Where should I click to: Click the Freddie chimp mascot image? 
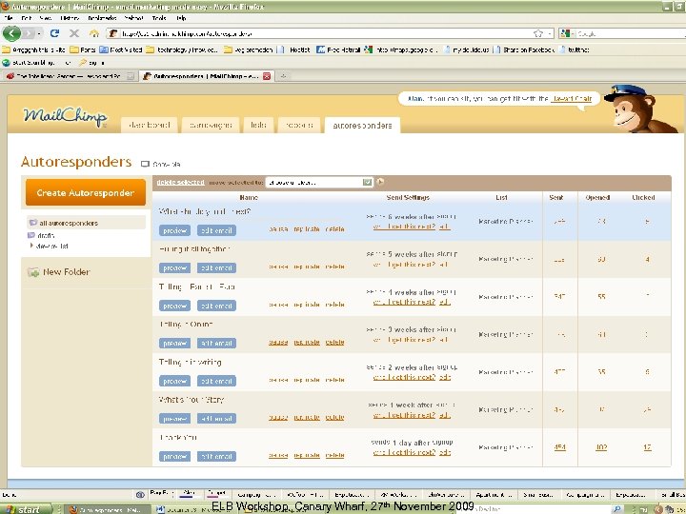click(x=639, y=109)
